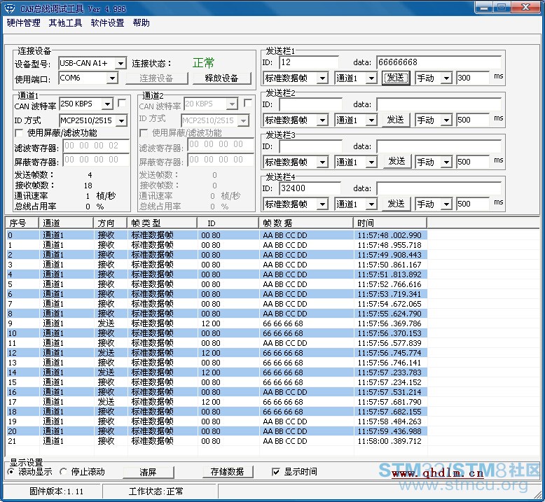Select row with time 11:58:00 .389.712

click(216, 441)
